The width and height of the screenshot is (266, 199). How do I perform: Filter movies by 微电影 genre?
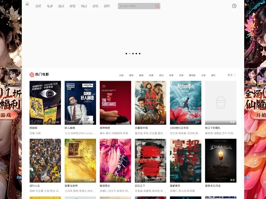192,75
